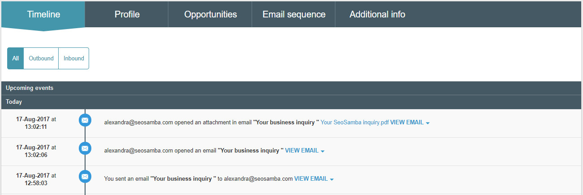583x195 pixels.
Task: Click VIEW EMAIL link in sent email row
Action: tap(311, 178)
